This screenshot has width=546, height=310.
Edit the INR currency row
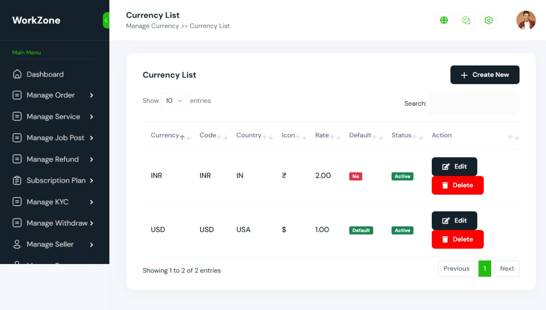pyautogui.click(x=454, y=167)
